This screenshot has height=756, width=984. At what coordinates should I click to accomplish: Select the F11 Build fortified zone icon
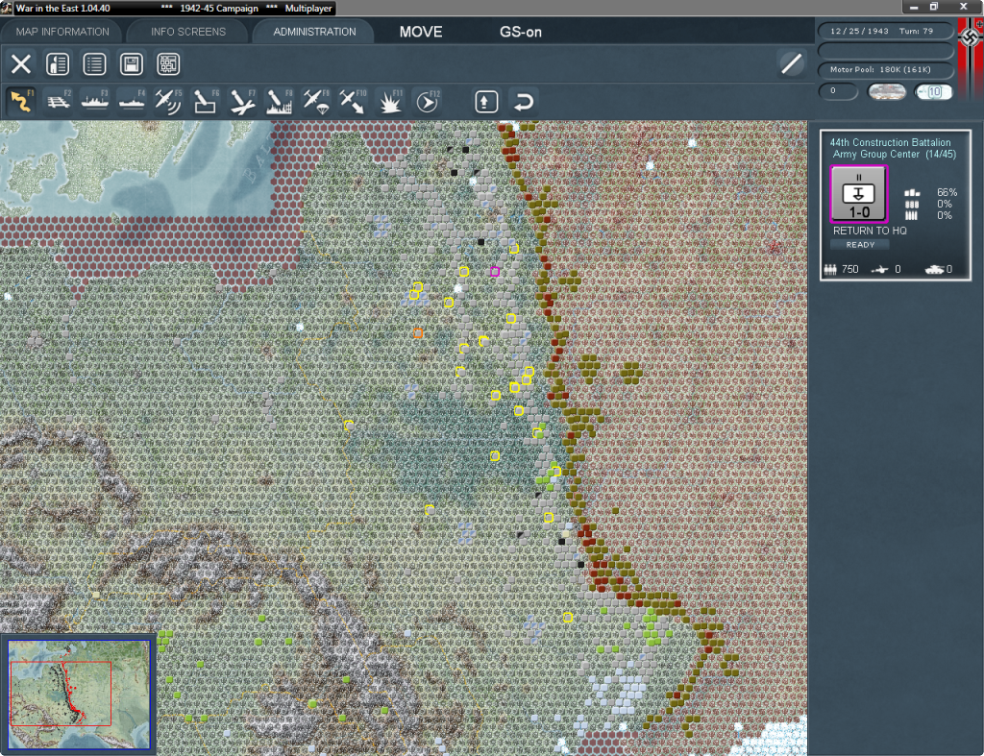[389, 102]
